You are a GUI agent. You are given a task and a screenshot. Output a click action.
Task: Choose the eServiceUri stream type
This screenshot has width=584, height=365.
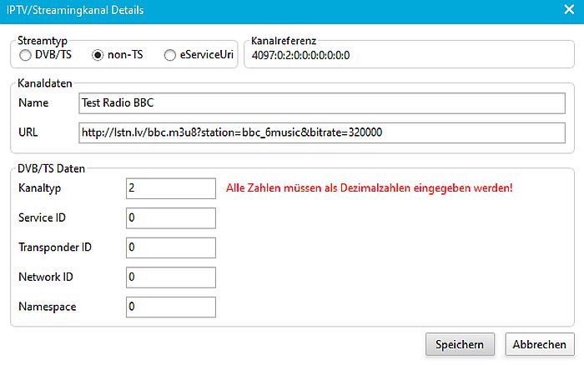point(171,55)
